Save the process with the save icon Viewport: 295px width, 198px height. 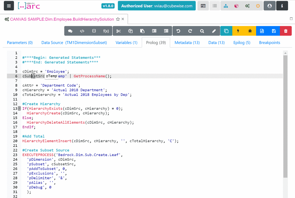click(x=274, y=31)
